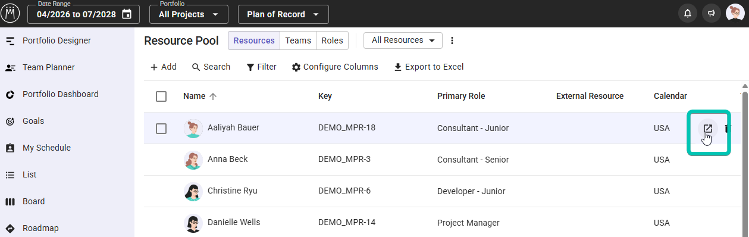Open the Resource Pool more options menu
The height and width of the screenshot is (237, 749).
(452, 40)
